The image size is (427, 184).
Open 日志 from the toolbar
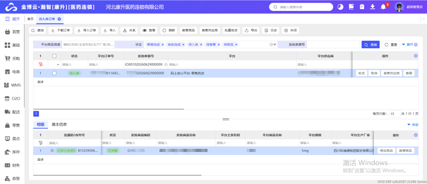[271, 30]
